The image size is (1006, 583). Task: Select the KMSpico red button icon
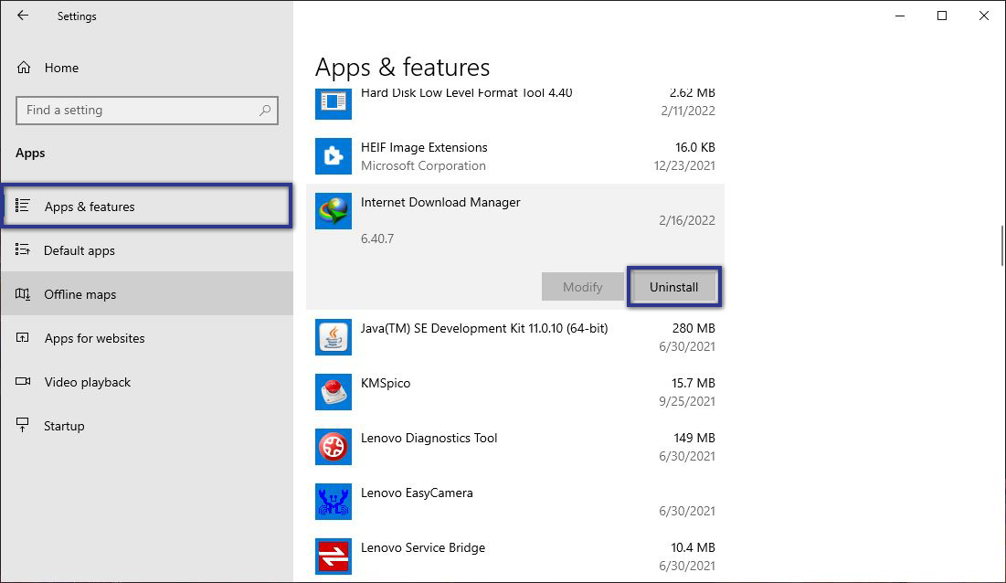[x=333, y=392]
